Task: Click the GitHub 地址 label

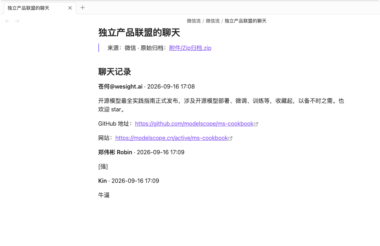Action: [x=115, y=124]
